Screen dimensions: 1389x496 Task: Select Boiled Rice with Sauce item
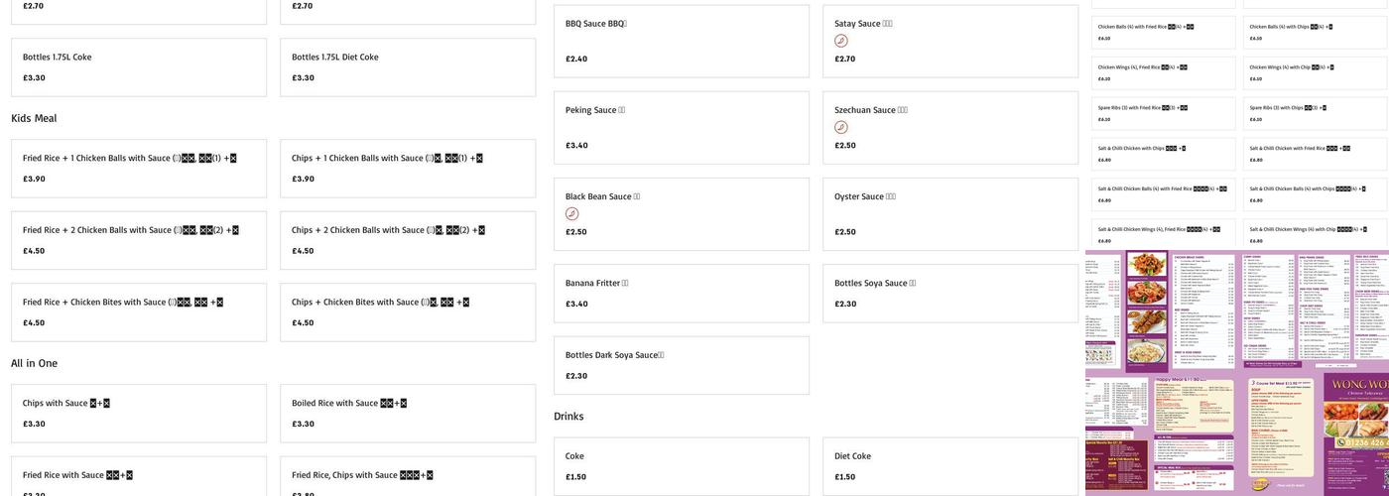(x=408, y=413)
